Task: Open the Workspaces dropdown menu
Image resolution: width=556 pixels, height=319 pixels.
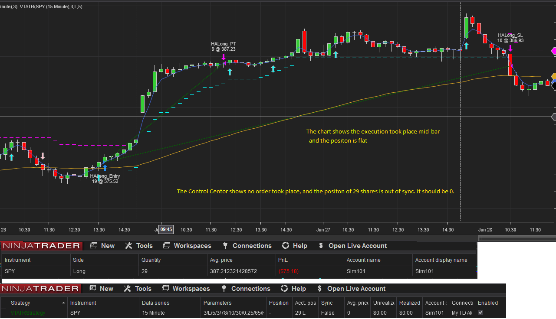Action: click(192, 245)
